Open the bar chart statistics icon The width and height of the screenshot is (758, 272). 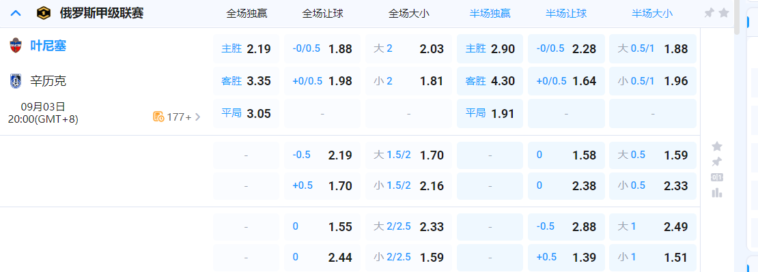tap(717, 193)
